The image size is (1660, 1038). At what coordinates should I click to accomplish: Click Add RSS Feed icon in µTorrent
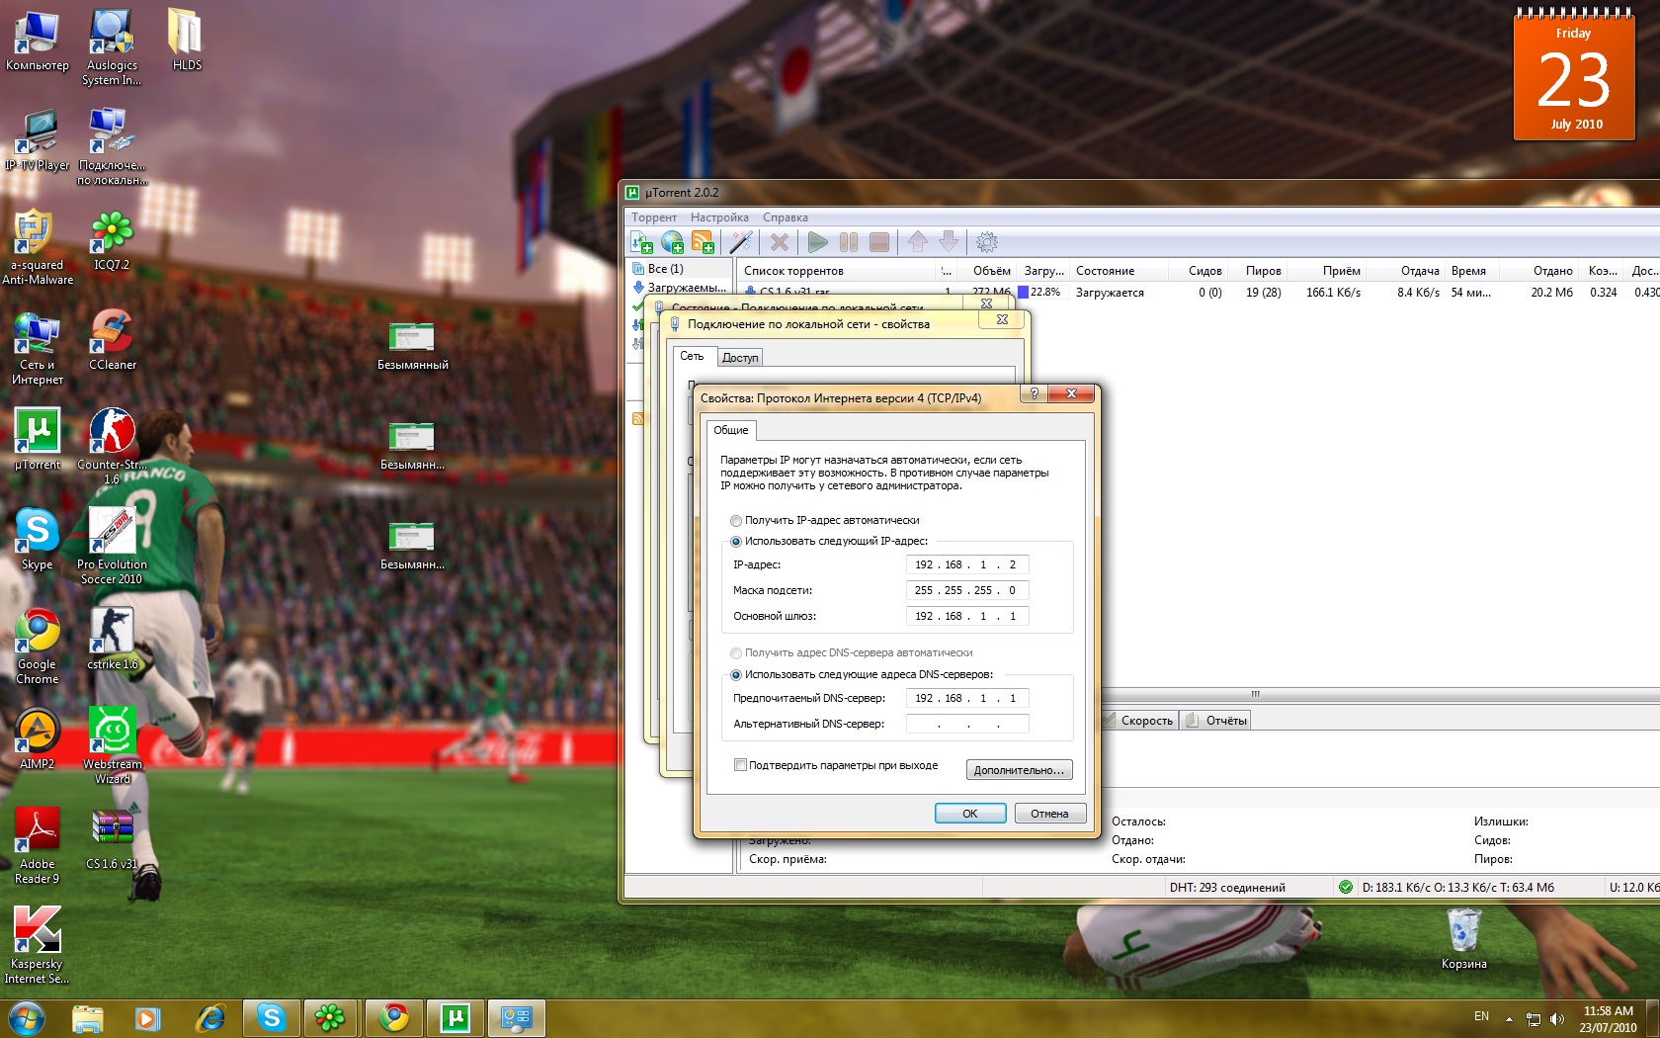coord(703,242)
